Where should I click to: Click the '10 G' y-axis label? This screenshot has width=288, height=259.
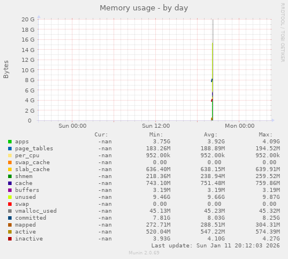(x=28, y=70)
